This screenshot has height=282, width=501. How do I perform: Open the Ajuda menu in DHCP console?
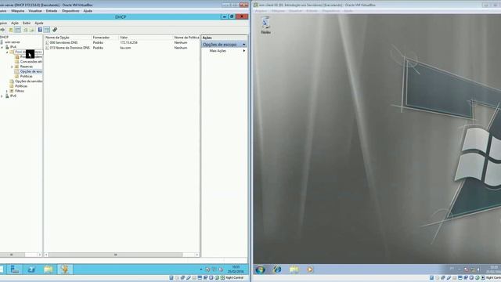pyautogui.click(x=38, y=23)
